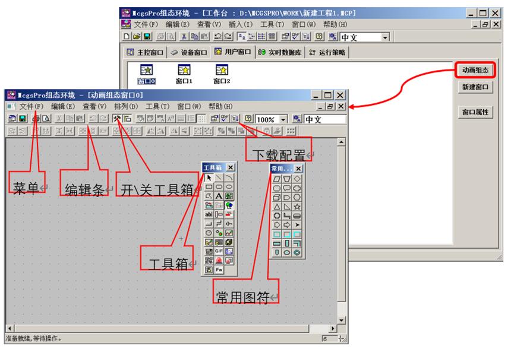Viewport: 514px width, 349px height.
Task: Insert the hexagon common shape
Action: pos(297,198)
